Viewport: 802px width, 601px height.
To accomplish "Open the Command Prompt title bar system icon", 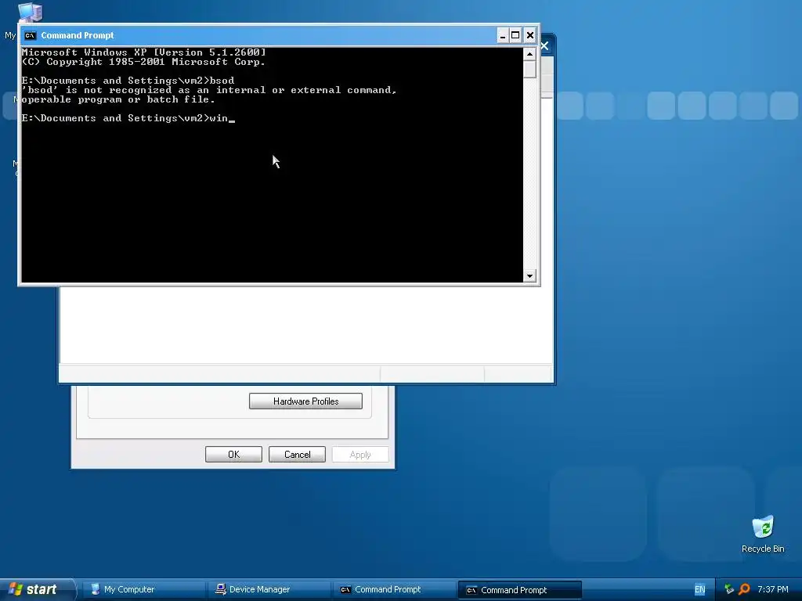I will tap(31, 35).
